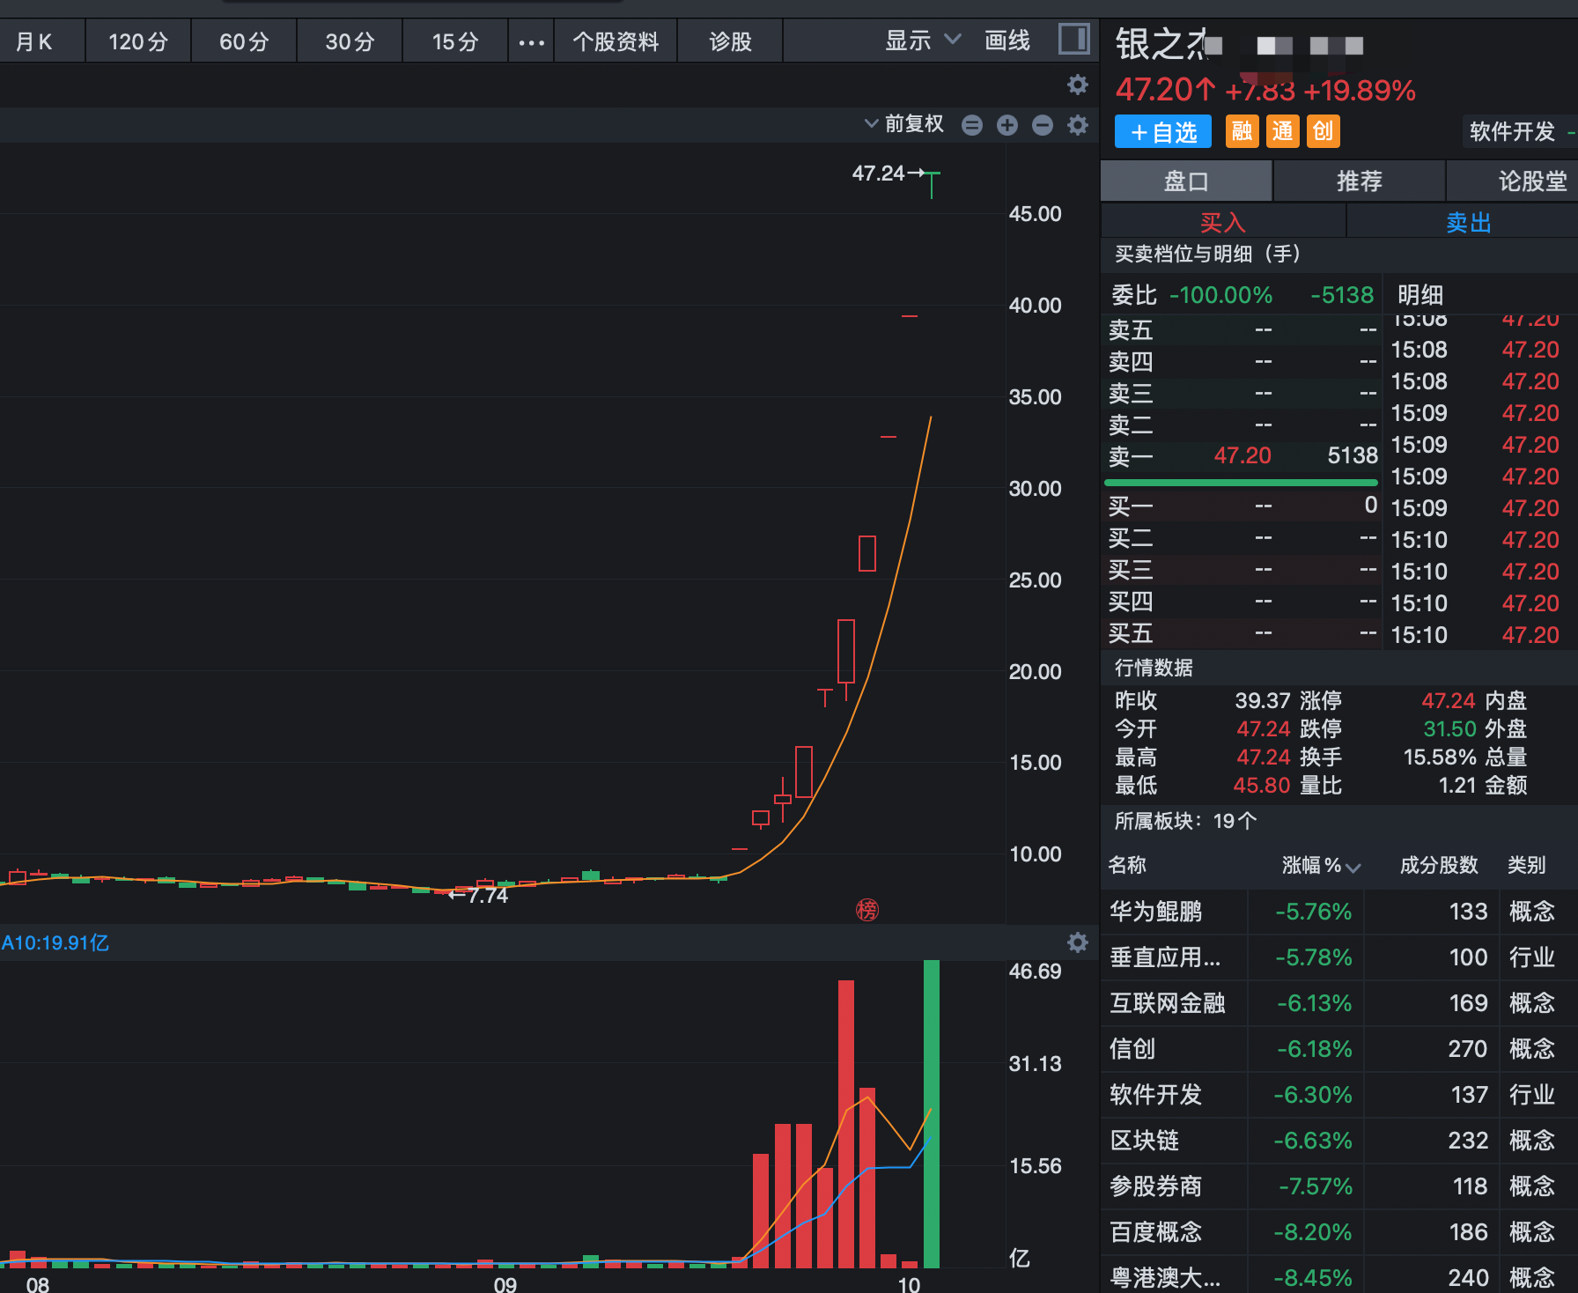Toggle the side panel layout icon
Viewport: 1578px width, 1293px height.
point(1073,40)
